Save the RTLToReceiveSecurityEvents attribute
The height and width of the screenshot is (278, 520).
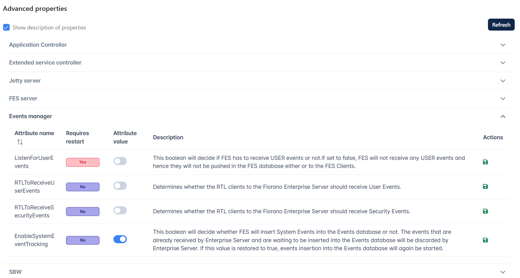[x=485, y=211]
